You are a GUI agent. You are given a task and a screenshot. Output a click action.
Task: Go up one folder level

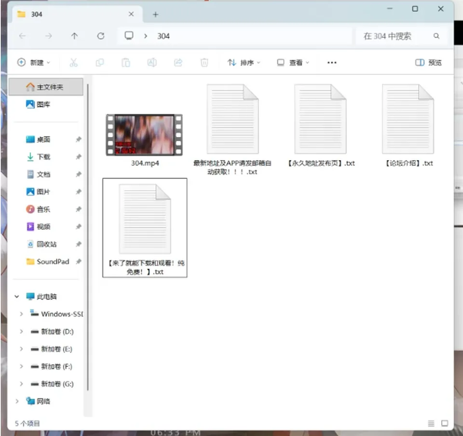point(74,36)
